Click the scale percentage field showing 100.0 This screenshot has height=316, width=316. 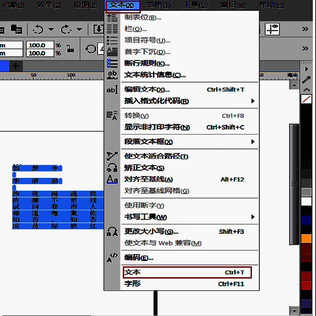tap(40, 45)
